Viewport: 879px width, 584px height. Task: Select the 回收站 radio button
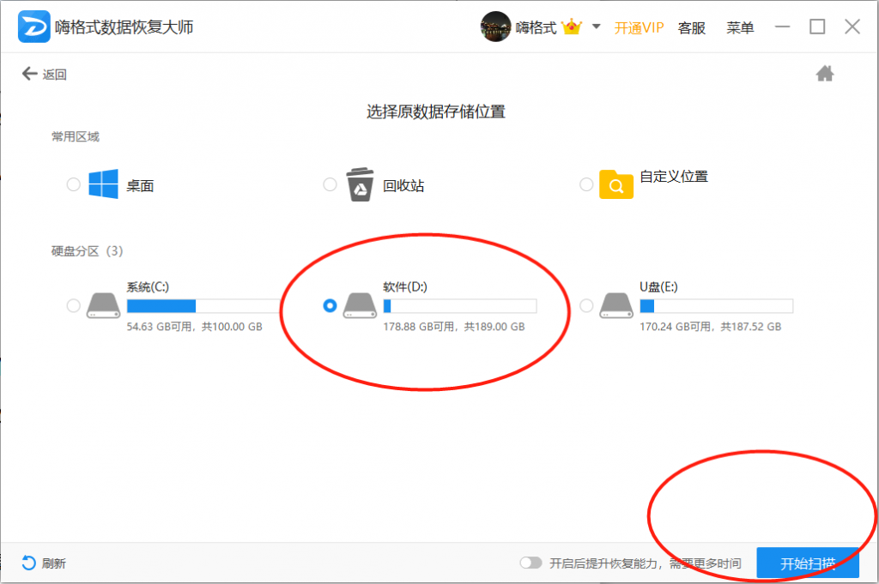330,184
